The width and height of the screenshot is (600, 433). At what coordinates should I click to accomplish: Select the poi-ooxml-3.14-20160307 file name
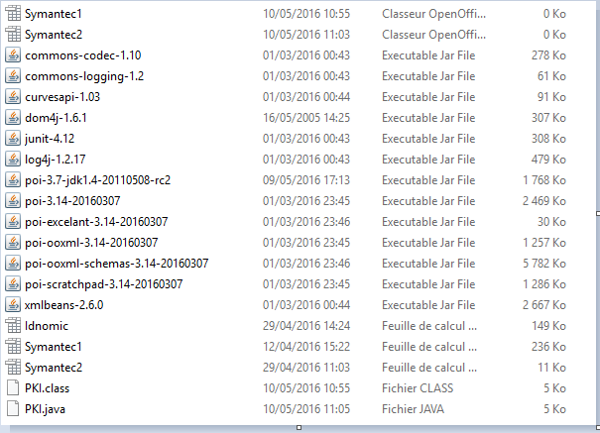click(91, 243)
